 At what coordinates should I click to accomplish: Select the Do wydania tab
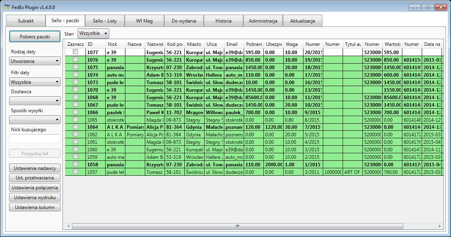click(184, 21)
